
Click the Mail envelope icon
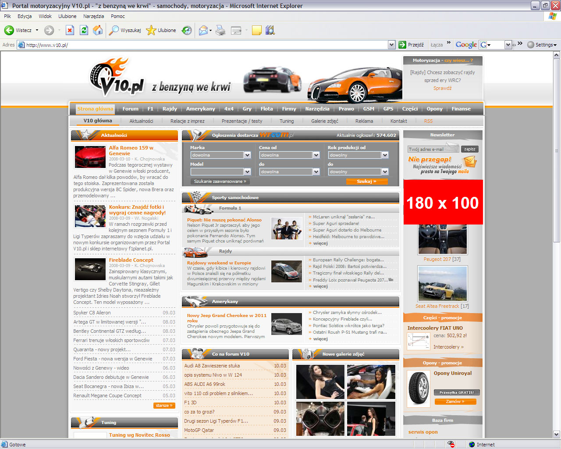[x=203, y=30]
